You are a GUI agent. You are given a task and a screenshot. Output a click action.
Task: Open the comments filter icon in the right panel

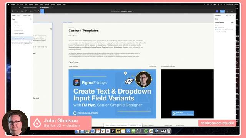(x=227, y=15)
